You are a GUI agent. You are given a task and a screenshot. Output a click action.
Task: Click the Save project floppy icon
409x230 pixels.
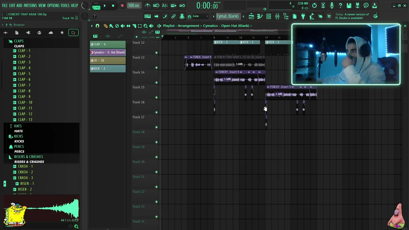tap(349, 5)
